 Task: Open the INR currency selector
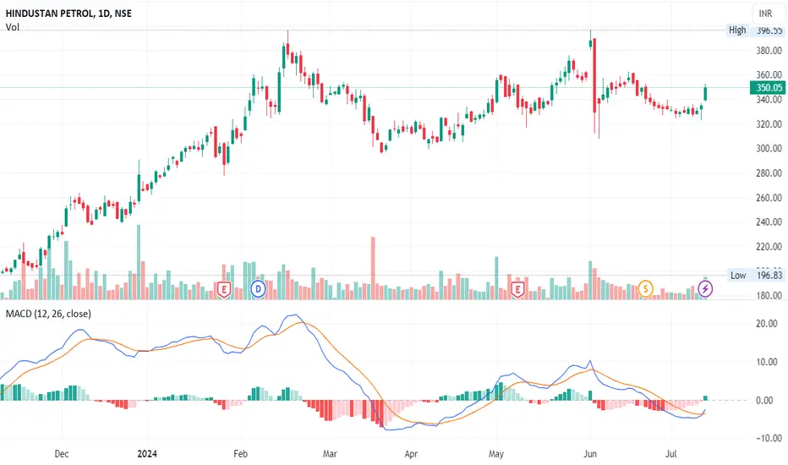click(x=768, y=14)
